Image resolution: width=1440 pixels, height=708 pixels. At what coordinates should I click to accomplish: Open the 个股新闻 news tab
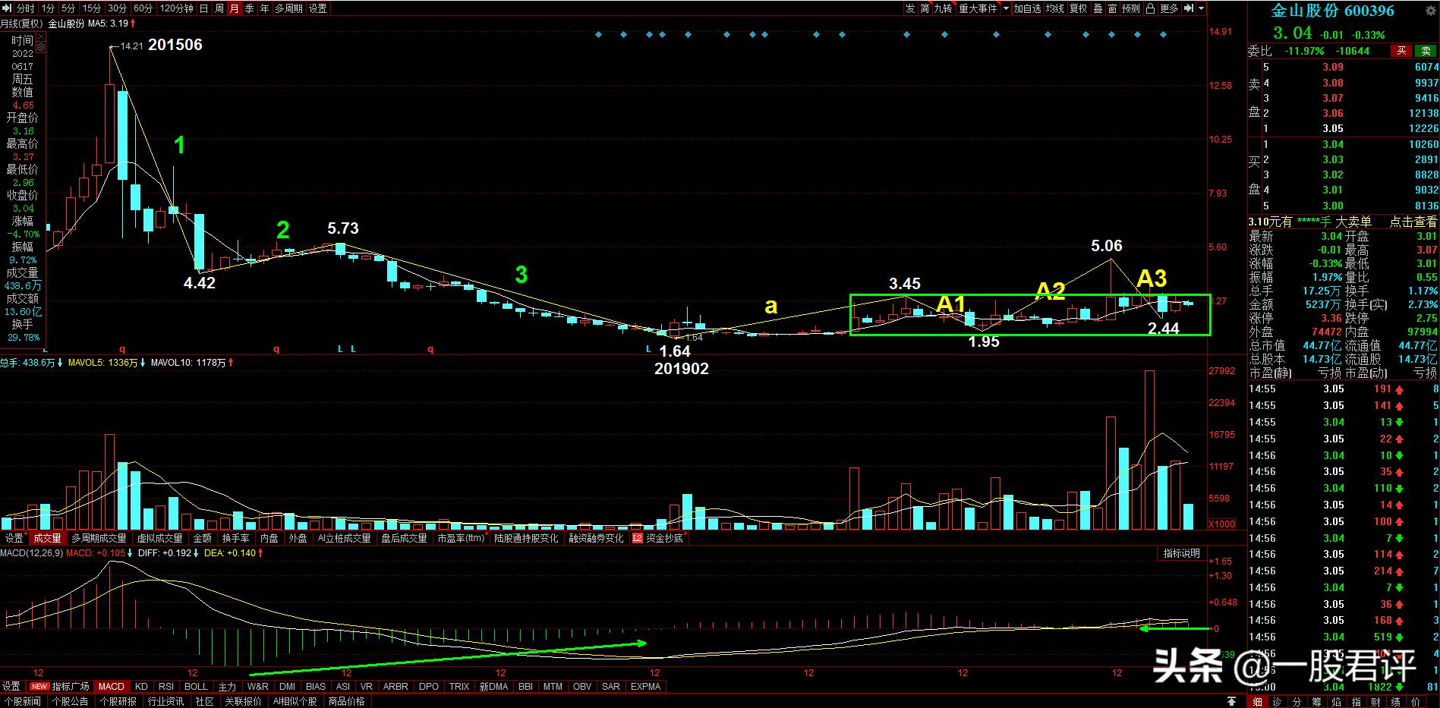click(23, 701)
